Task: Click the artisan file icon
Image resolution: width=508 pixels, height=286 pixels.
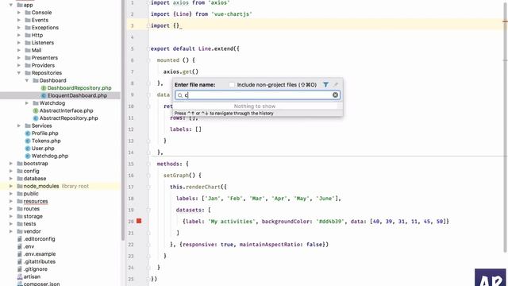Action: click(x=20, y=277)
